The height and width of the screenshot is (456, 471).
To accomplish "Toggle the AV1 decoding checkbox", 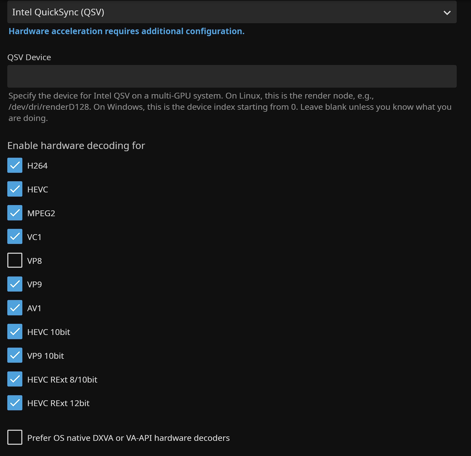I will click(15, 308).
